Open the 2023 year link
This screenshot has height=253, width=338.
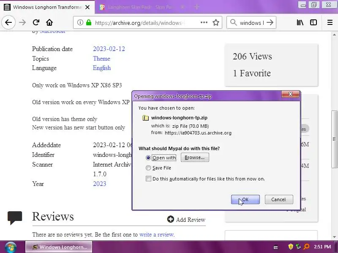100,184
